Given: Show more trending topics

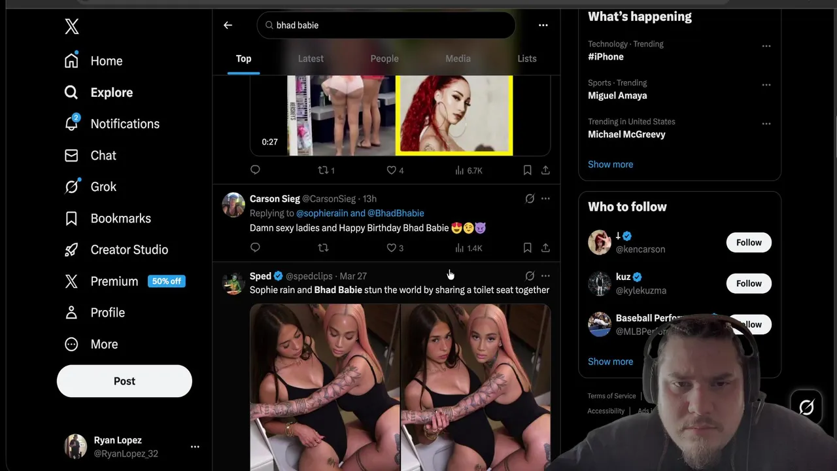Looking at the screenshot, I should click(x=610, y=164).
